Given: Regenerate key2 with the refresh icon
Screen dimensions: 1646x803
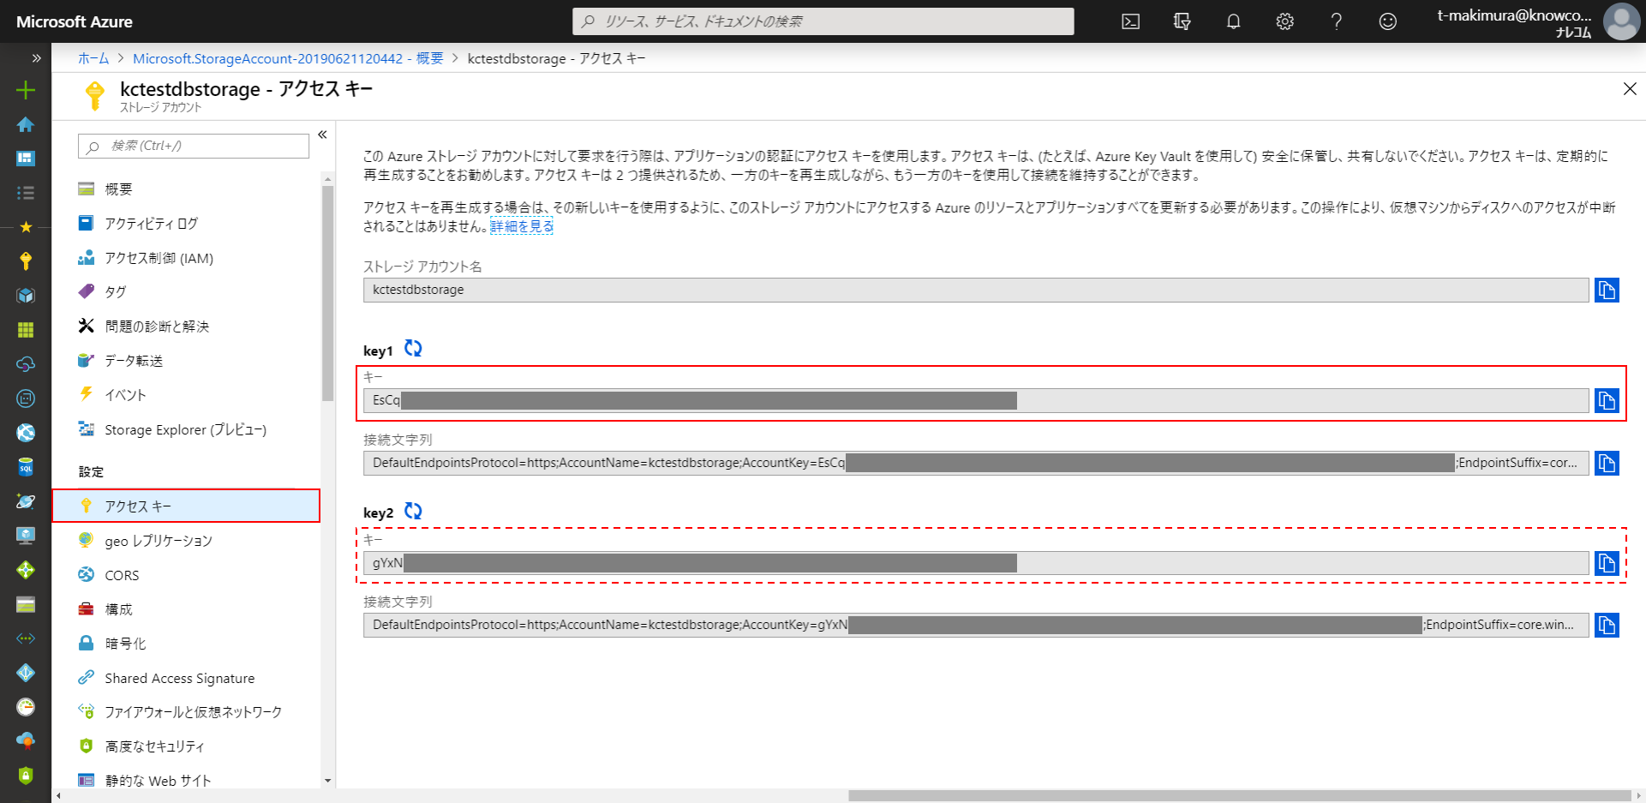Looking at the screenshot, I should (413, 510).
